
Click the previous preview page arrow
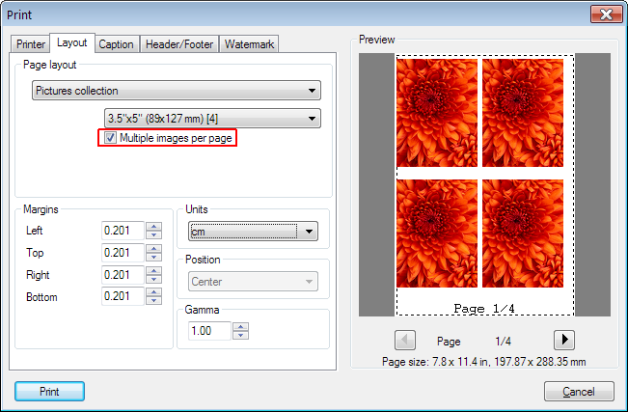click(405, 340)
